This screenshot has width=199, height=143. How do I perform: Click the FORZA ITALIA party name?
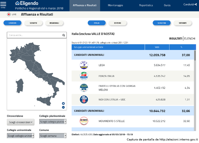point(107,76)
